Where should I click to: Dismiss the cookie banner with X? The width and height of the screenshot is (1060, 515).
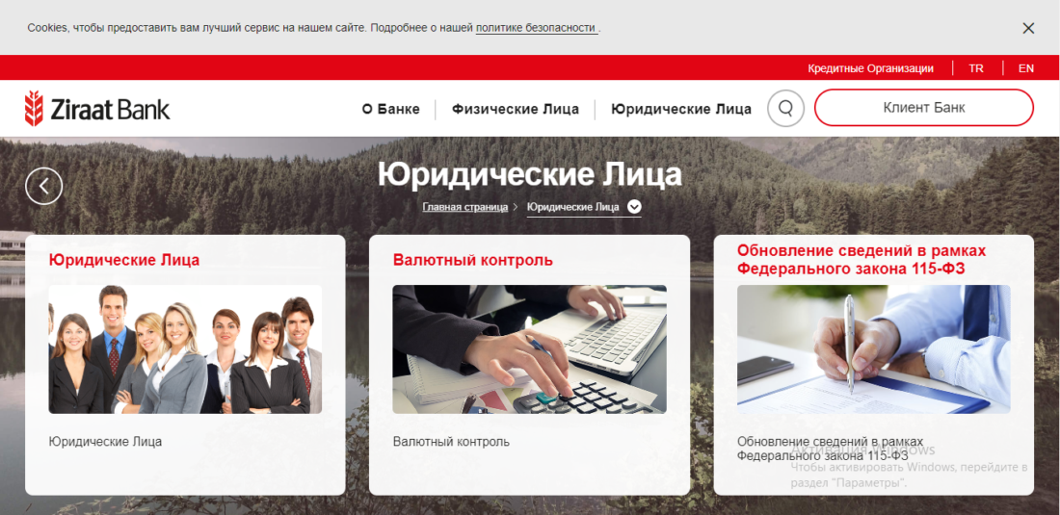[x=1028, y=28]
